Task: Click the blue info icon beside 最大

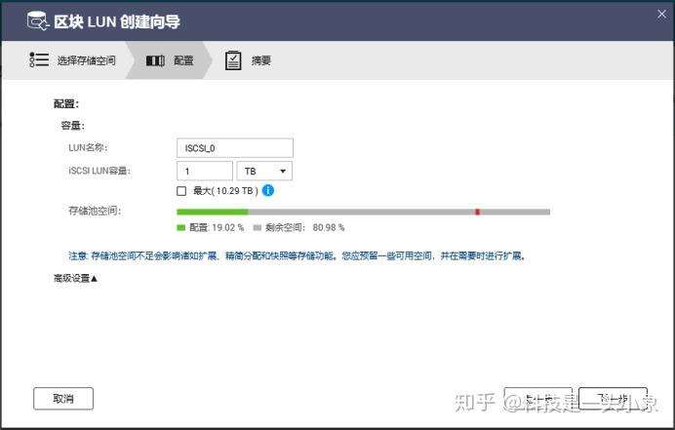Action: click(x=268, y=190)
